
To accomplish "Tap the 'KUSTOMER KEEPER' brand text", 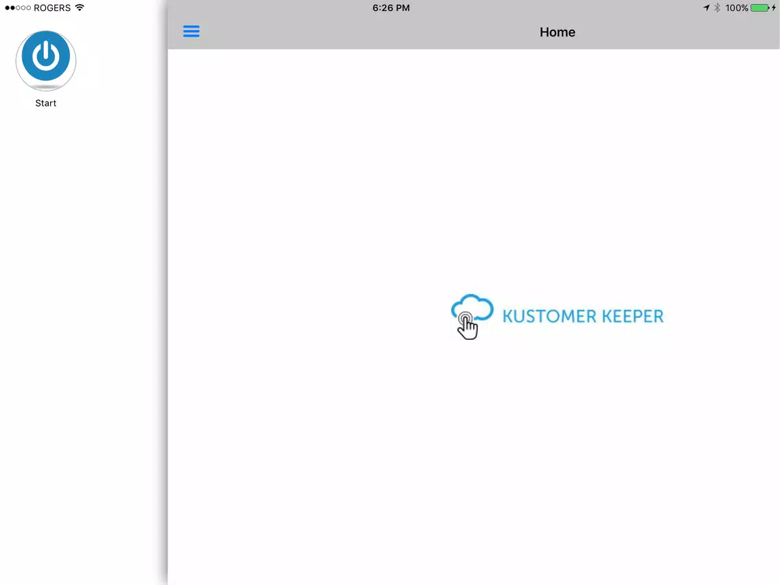I will (x=582, y=317).
